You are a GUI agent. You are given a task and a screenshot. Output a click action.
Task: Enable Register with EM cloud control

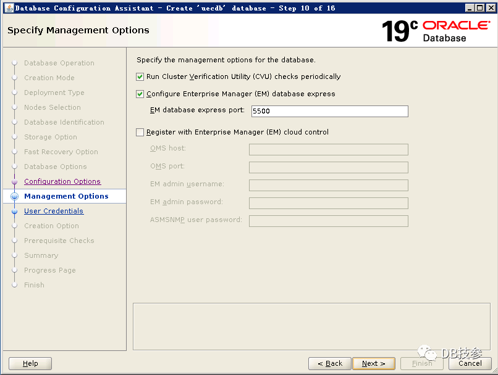click(140, 132)
